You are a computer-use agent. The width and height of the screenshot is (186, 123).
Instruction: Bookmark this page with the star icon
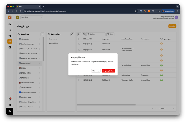click(x=135, y=11)
